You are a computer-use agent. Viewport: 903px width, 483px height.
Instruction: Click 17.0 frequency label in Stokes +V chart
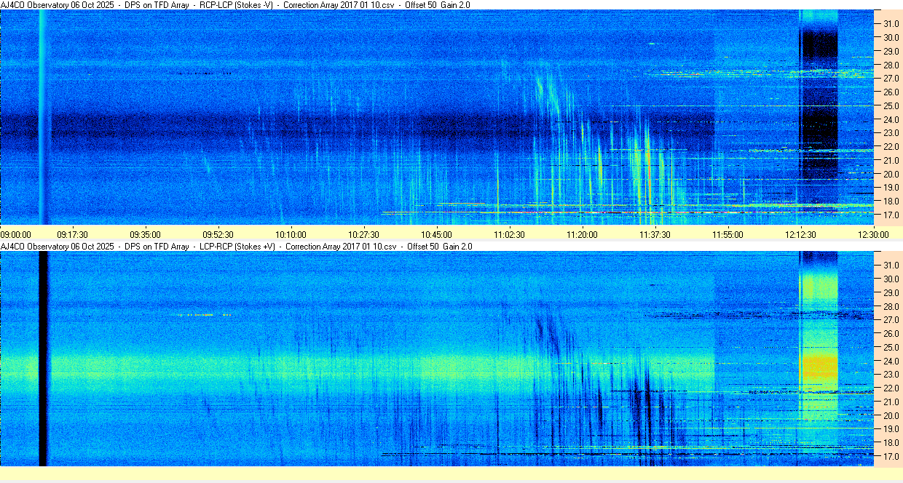(x=891, y=457)
